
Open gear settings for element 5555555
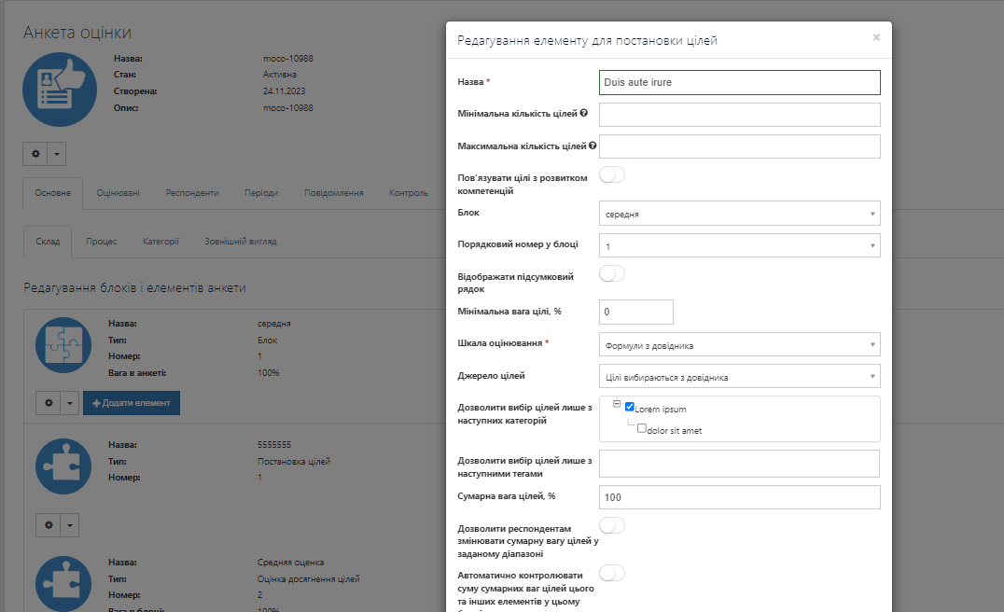tap(48, 525)
